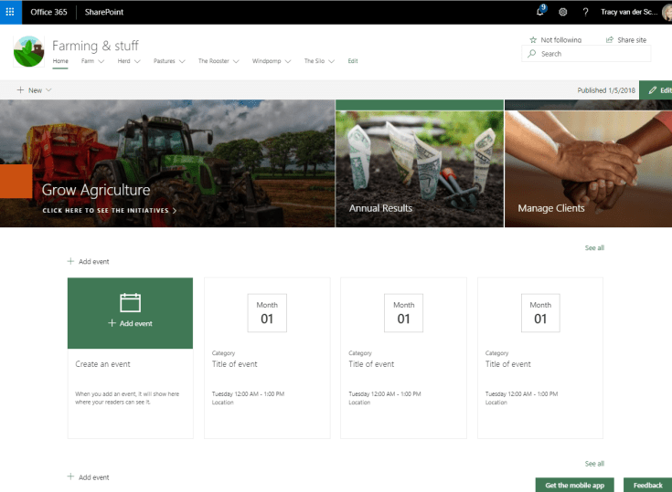Open the Annual Results hero tile

(x=419, y=162)
